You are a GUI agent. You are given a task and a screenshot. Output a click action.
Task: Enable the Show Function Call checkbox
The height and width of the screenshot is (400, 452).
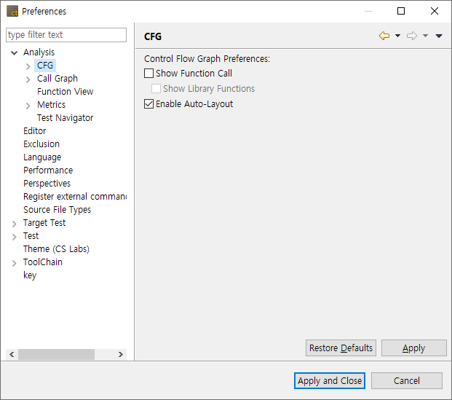149,74
